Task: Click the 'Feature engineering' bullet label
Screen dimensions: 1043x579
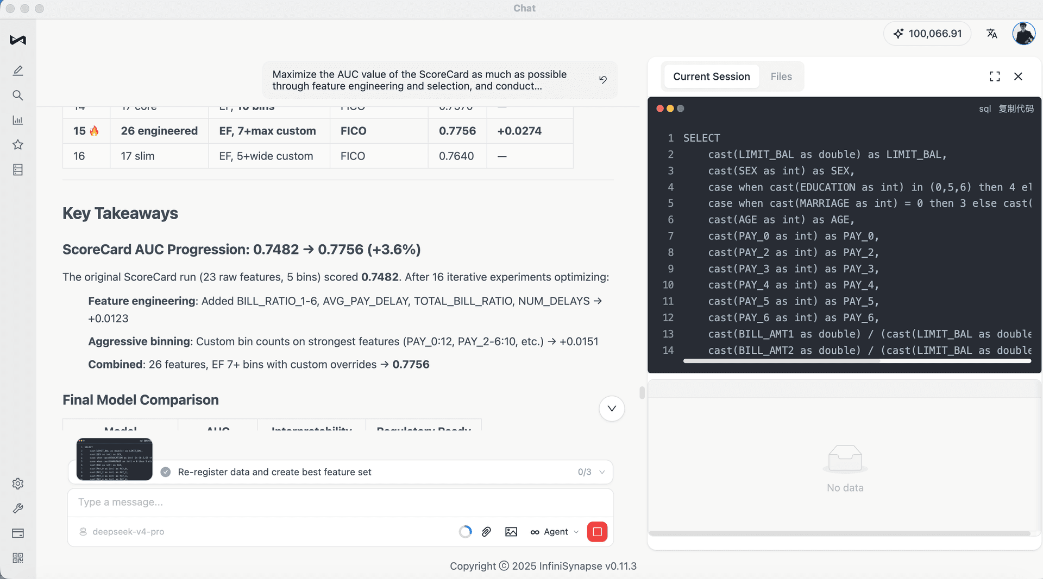Action: point(142,301)
